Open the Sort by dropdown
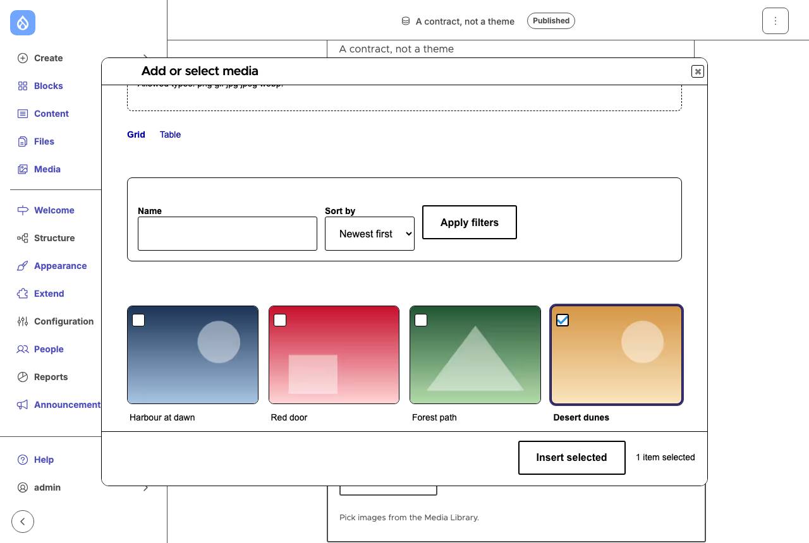 370,234
